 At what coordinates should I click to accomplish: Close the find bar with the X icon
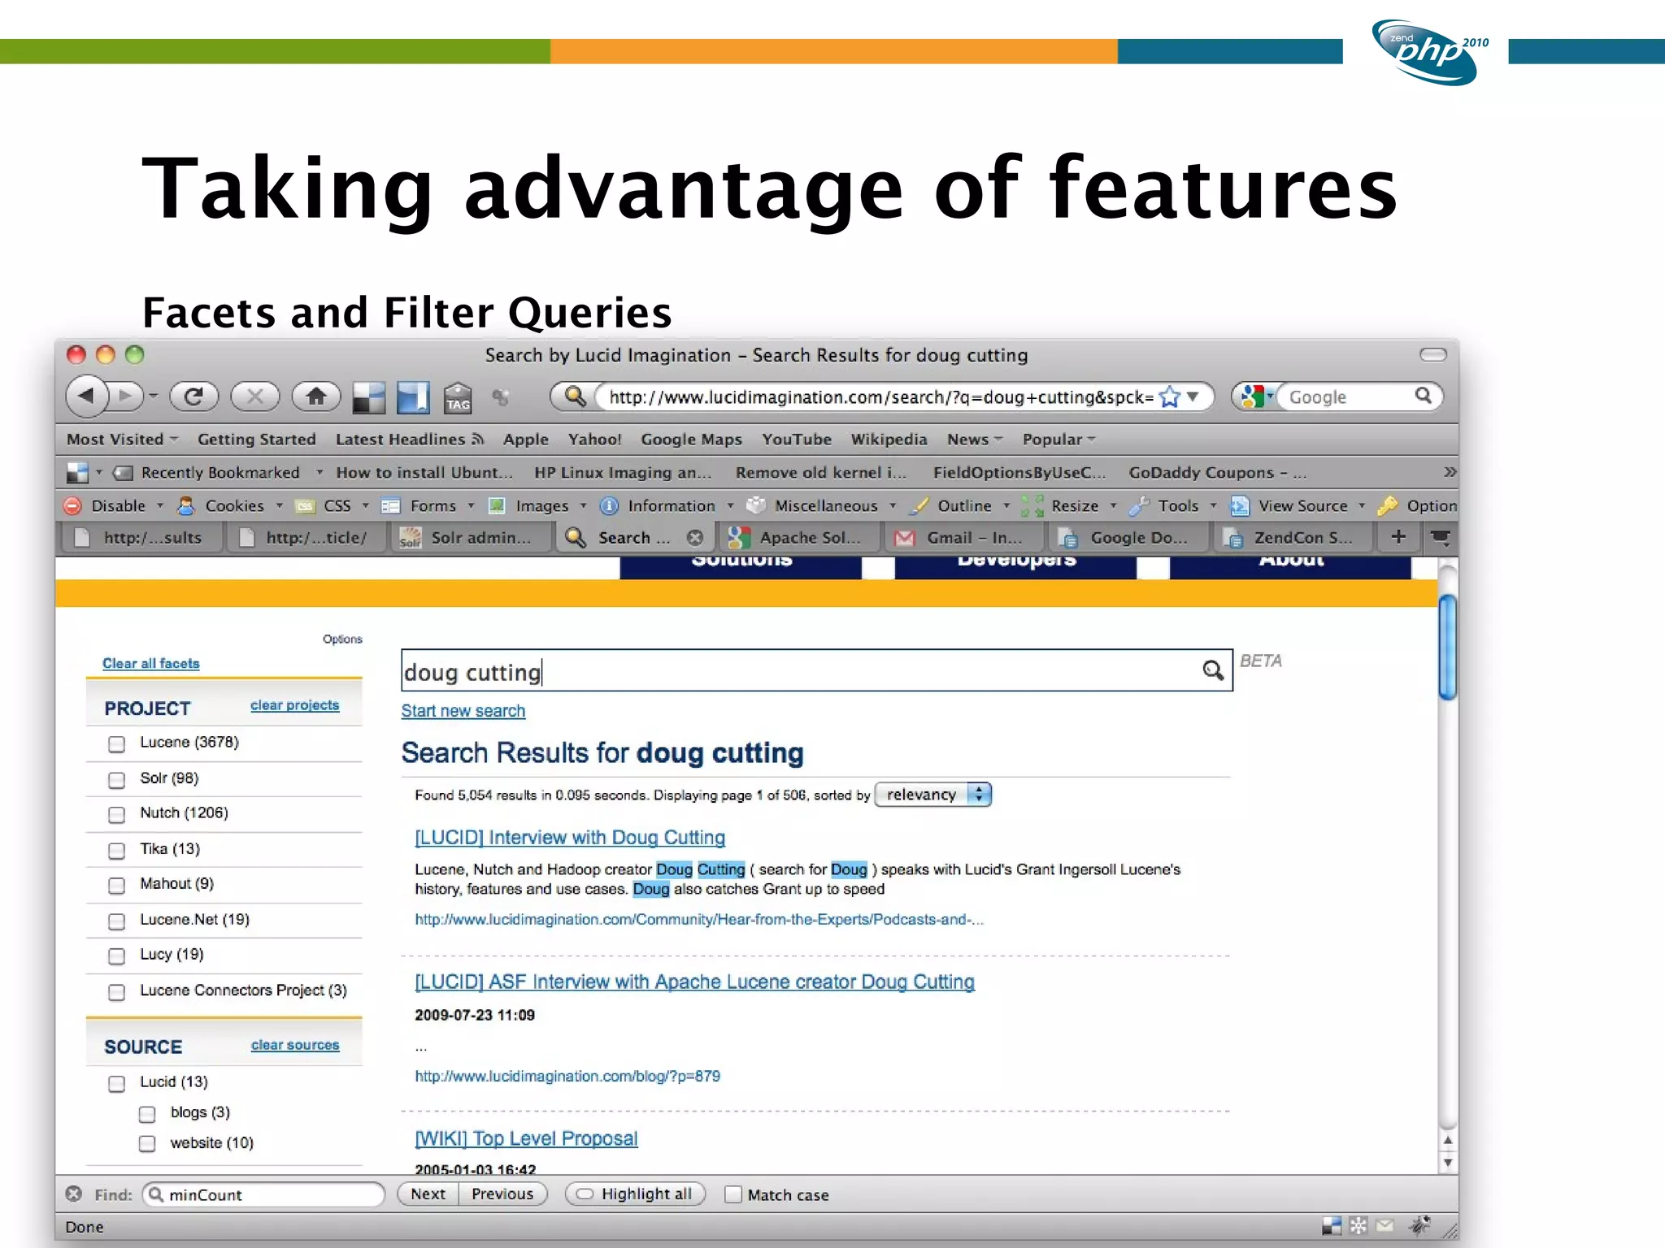coord(74,1194)
